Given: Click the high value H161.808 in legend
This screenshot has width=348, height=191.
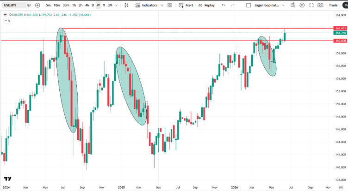Looking at the screenshot, I should coord(31,15).
